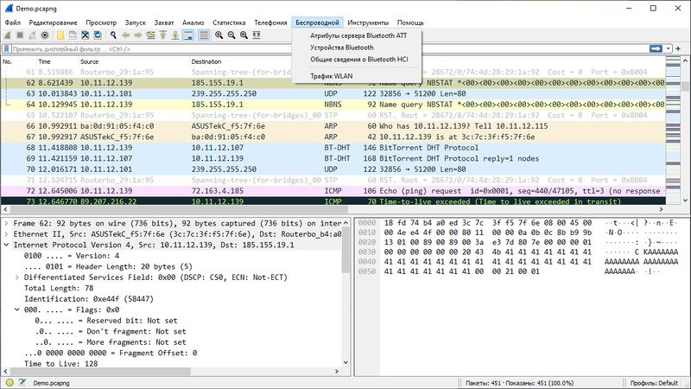Viewport: 691px width, 389px height.
Task: Click Профиль: Default in status bar
Action: click(x=654, y=383)
